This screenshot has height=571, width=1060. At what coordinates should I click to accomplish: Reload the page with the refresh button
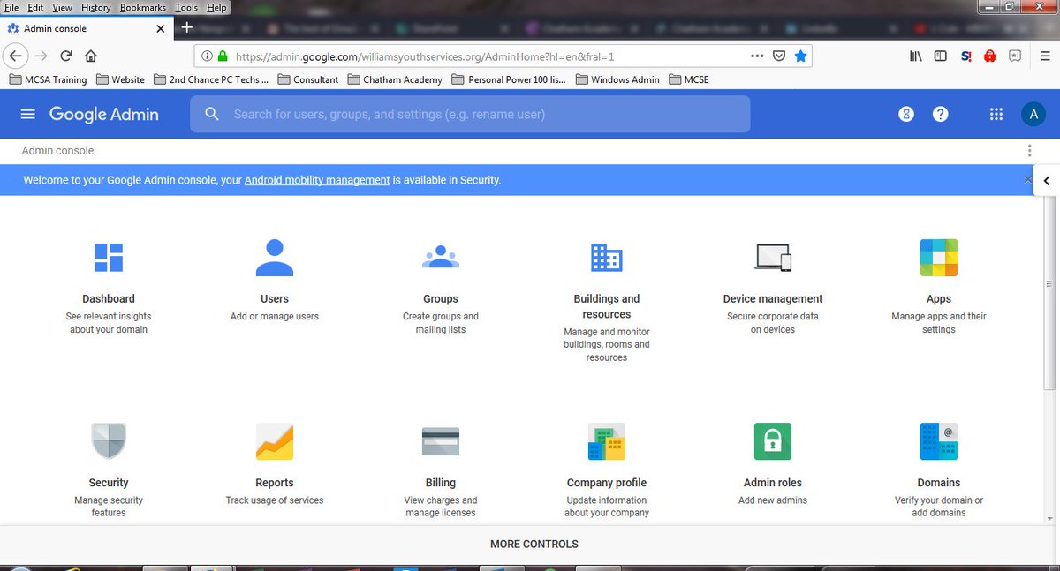click(65, 56)
